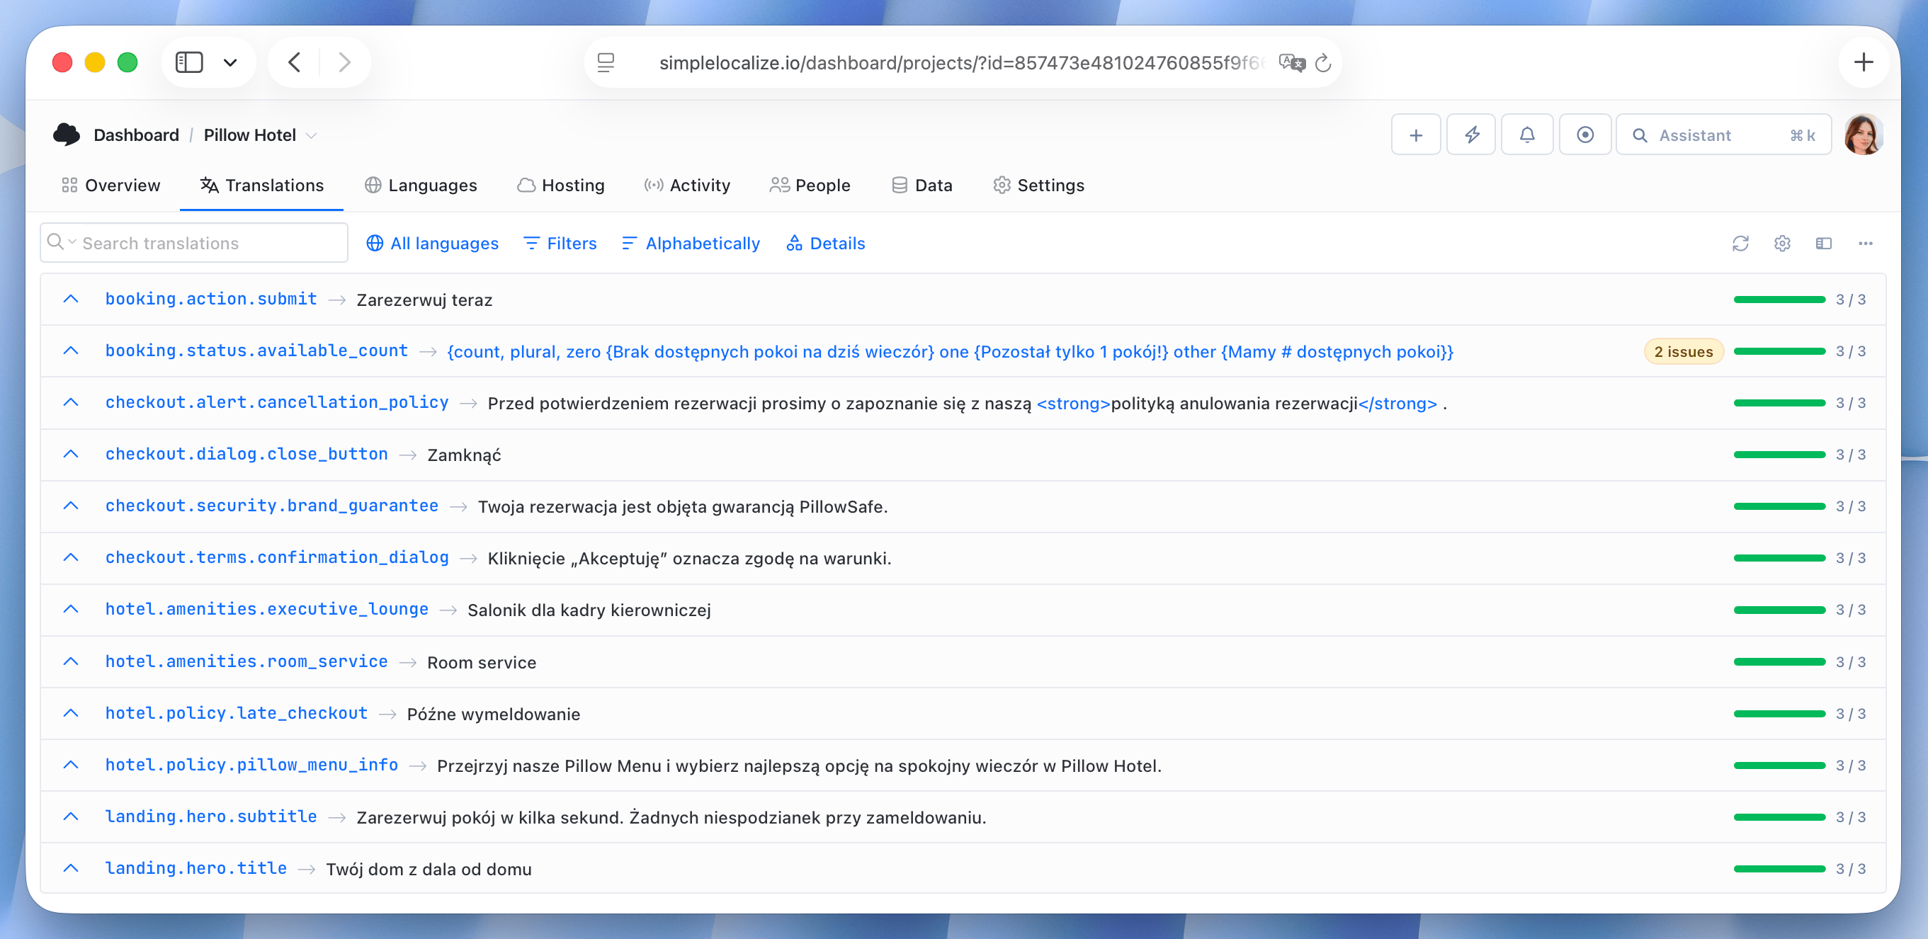
Task: Collapse the checkout.terms.confirmation_dialog row chevron
Action: [x=71, y=557]
